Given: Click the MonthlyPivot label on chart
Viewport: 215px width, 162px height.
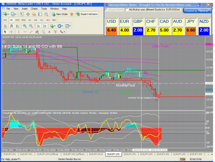Looking at the screenshot, I should click(x=126, y=86).
